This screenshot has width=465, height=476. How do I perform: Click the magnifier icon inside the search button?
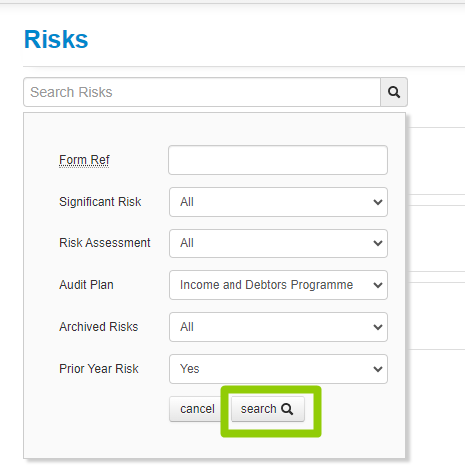click(x=287, y=409)
